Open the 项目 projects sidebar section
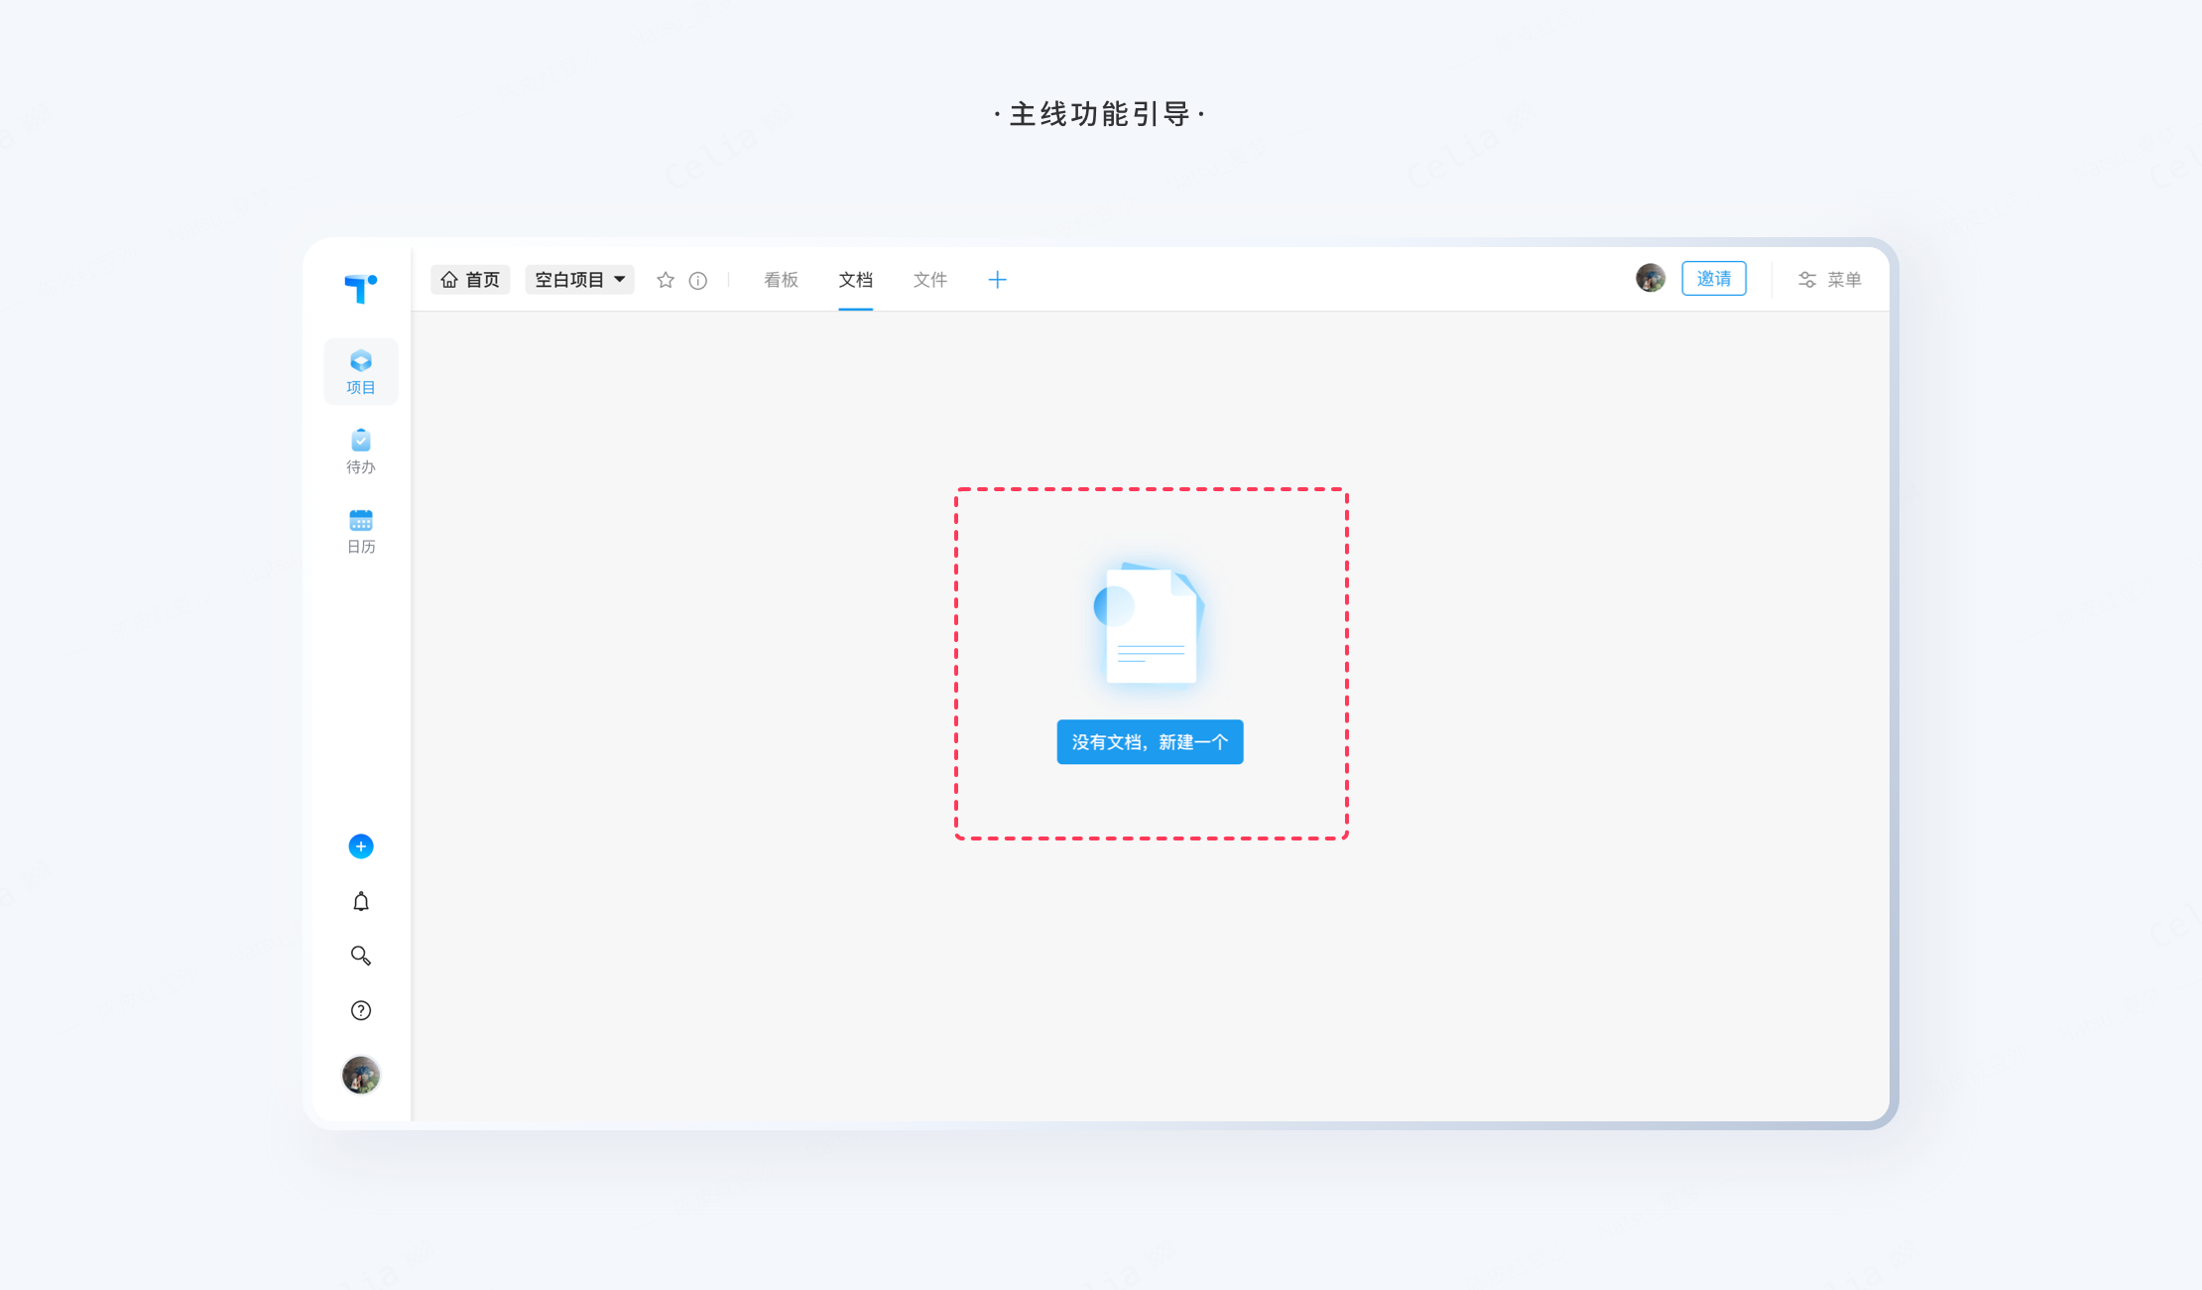Viewport: 2202px width, 1290px height. point(360,371)
